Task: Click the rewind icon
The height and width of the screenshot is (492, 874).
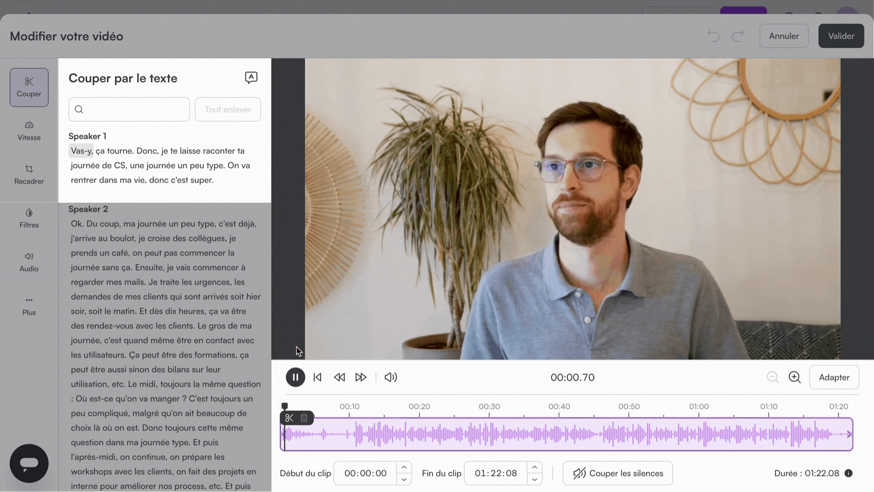Action: click(x=339, y=377)
